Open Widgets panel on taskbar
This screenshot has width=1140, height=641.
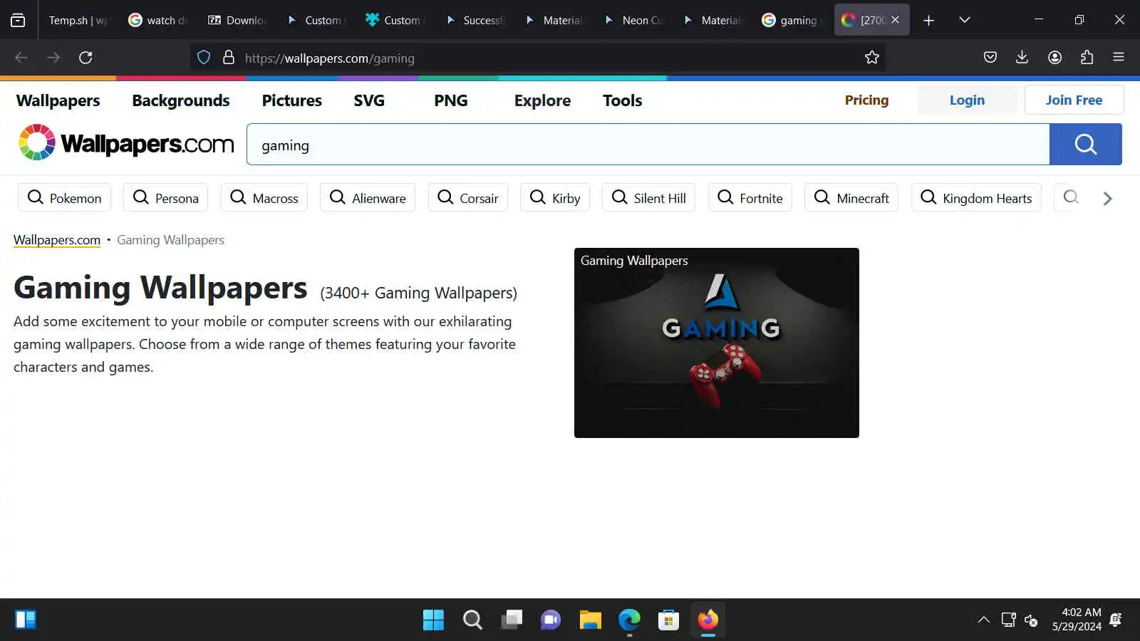coord(26,620)
